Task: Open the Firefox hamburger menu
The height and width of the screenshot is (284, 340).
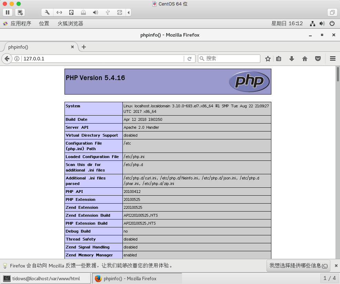Action: (x=333, y=59)
